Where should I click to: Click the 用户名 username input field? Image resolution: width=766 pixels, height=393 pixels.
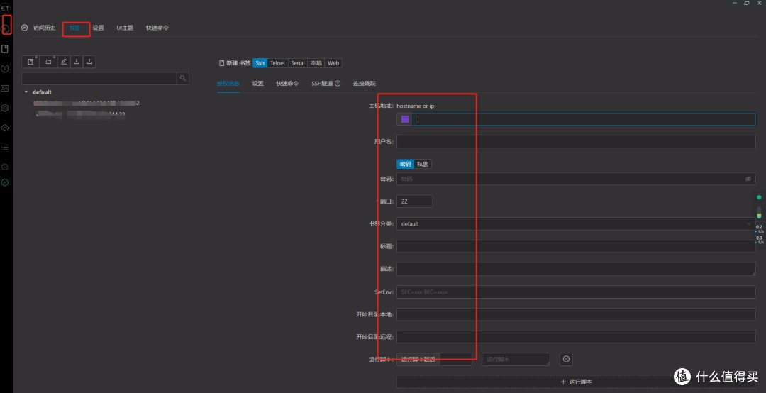[x=576, y=142]
